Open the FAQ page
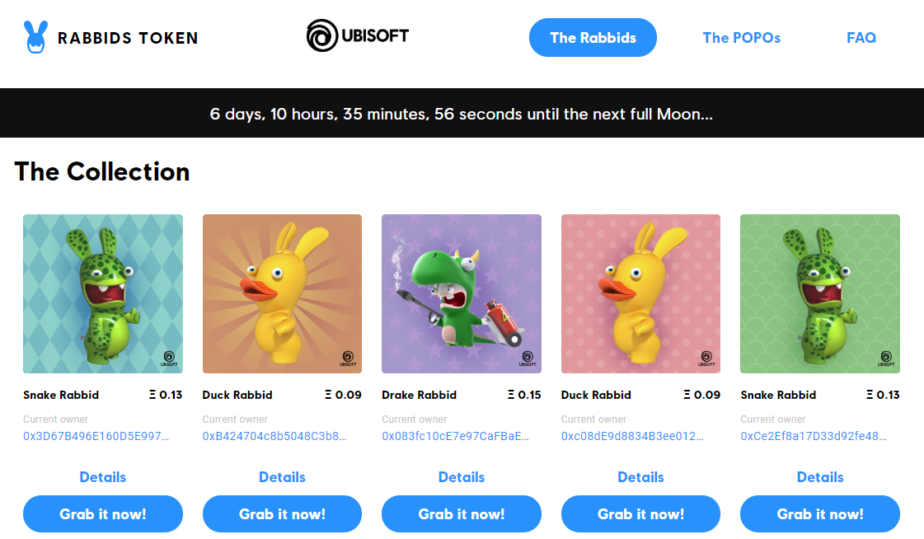 pos(861,38)
